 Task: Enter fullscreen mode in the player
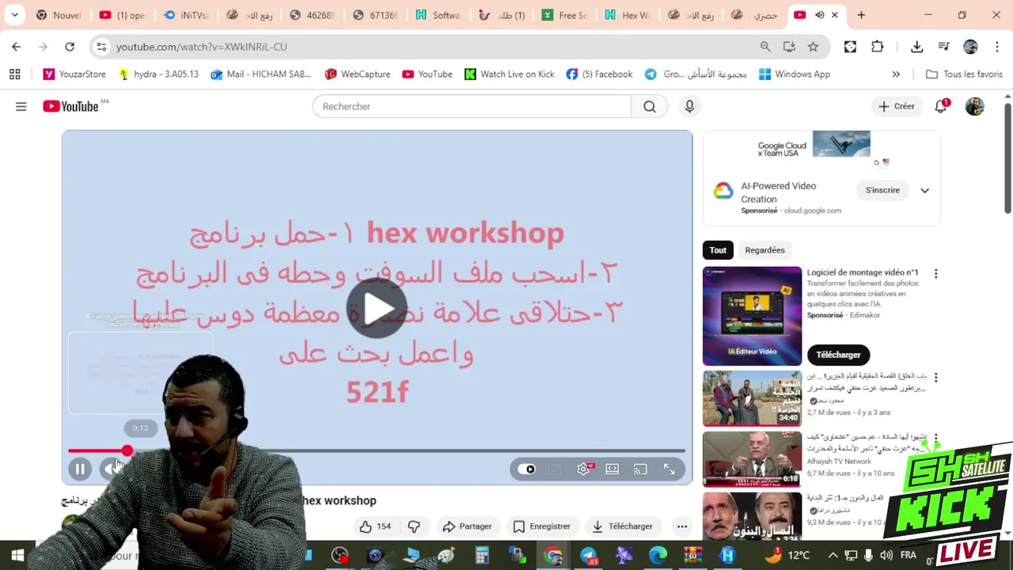pyautogui.click(x=670, y=469)
